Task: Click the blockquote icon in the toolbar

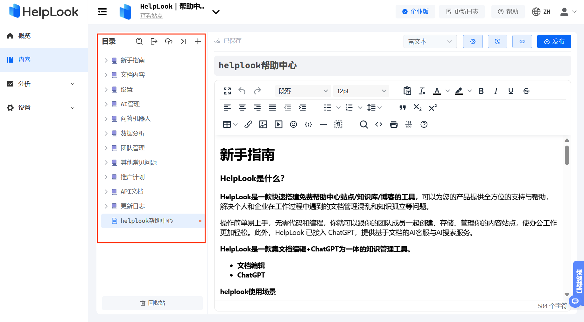Action: (403, 107)
